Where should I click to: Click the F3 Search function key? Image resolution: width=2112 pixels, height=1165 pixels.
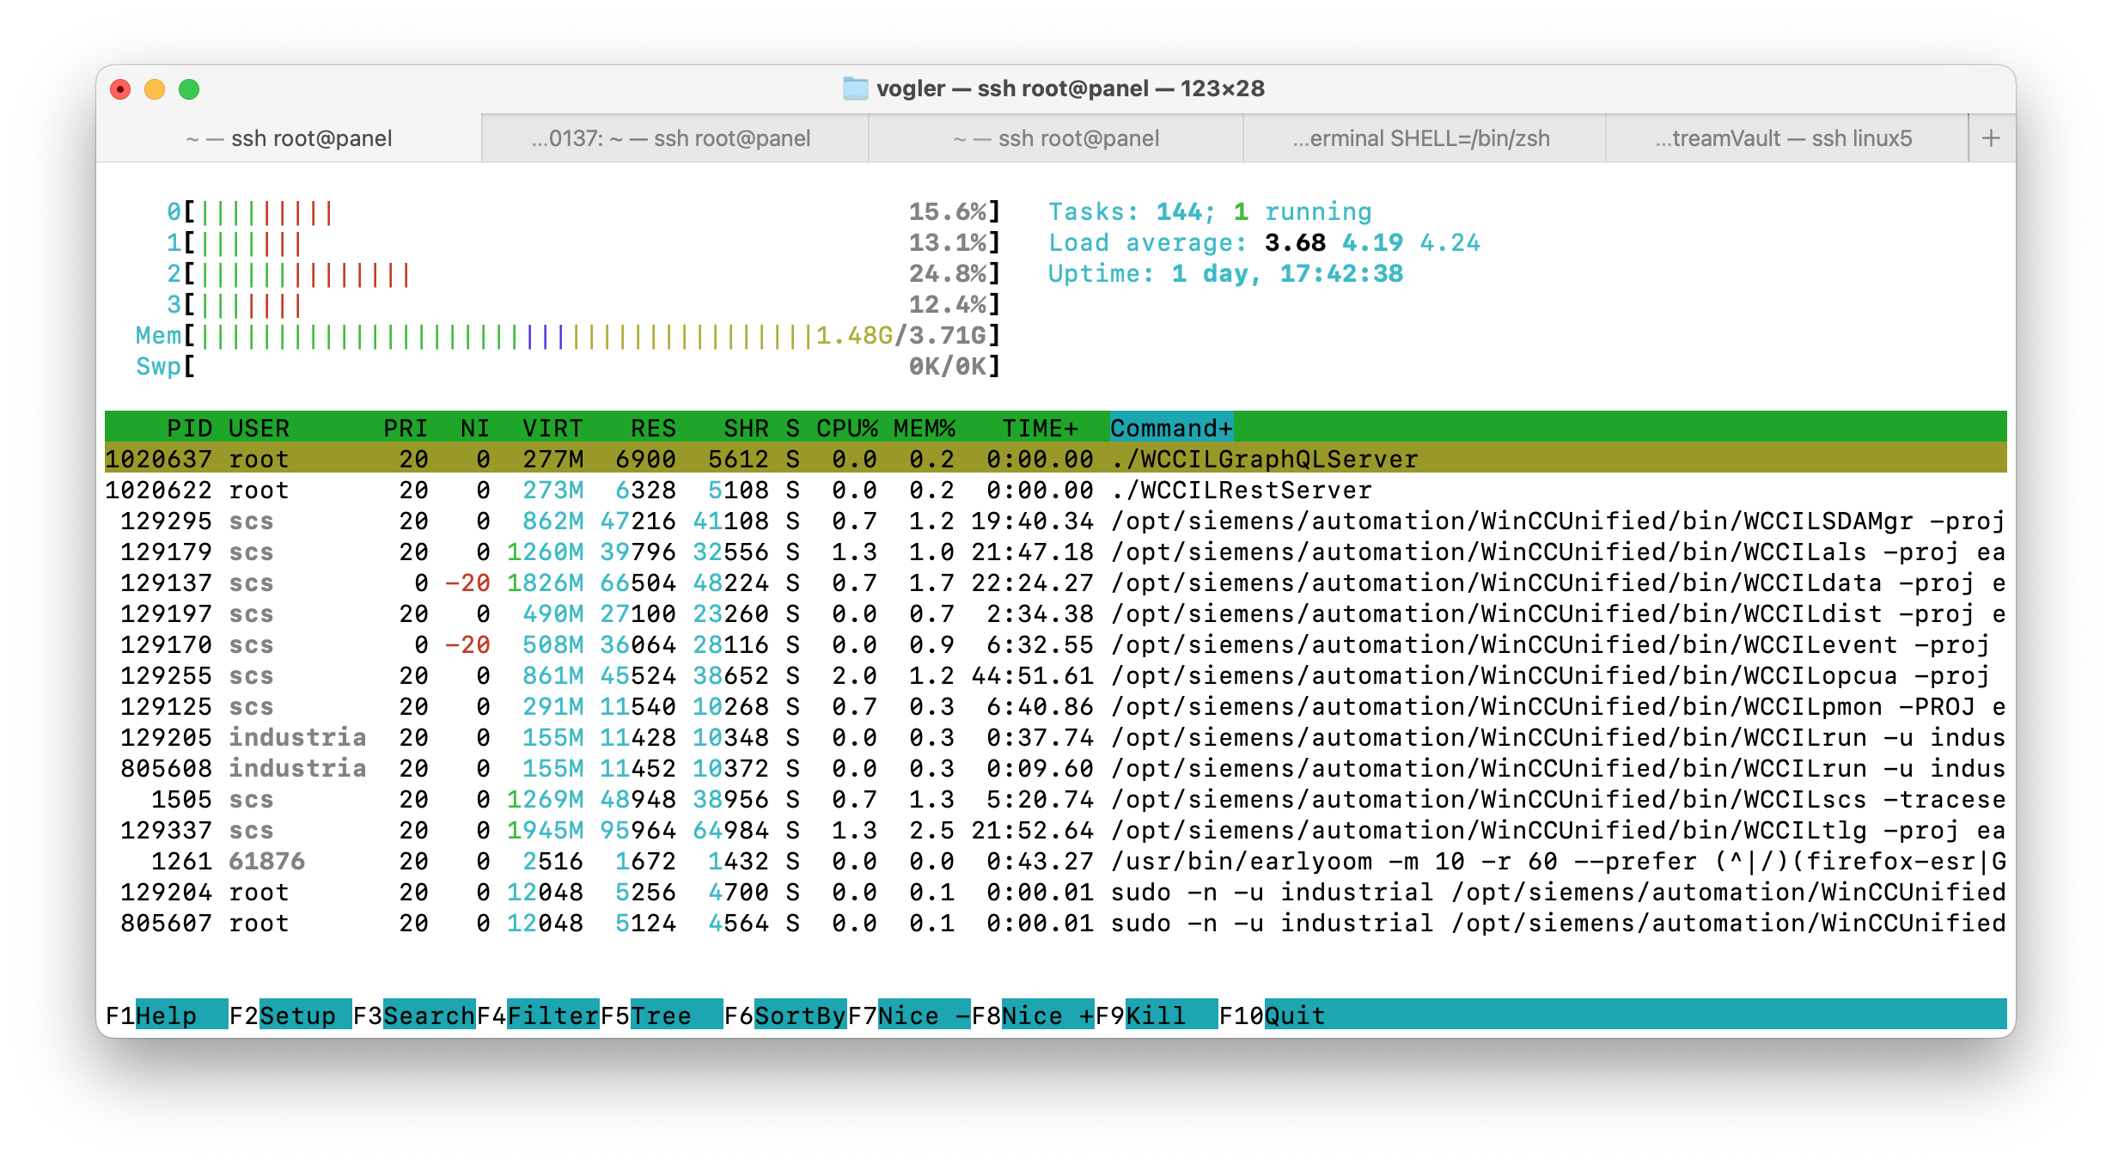point(428,1016)
